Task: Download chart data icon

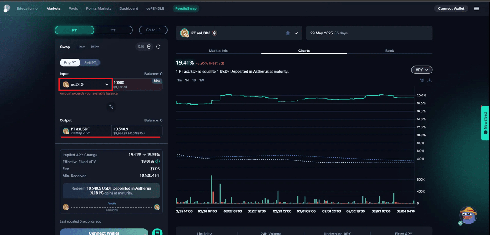Action: [x=429, y=81]
